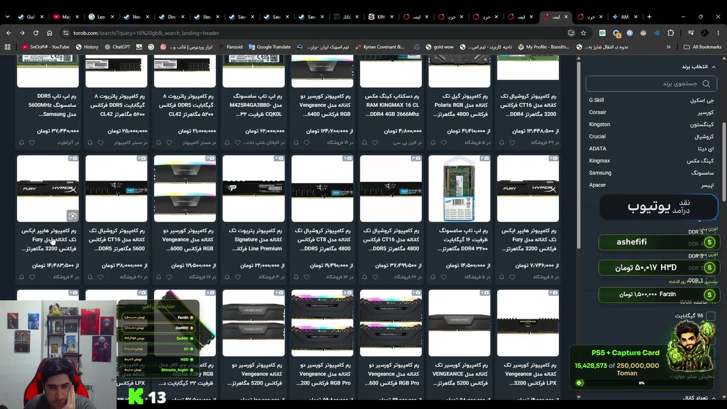Click heart on Corsair Vengeance RGB 6400 card
Image resolution: width=727 pixels, height=409 pixels.
pos(306,143)
